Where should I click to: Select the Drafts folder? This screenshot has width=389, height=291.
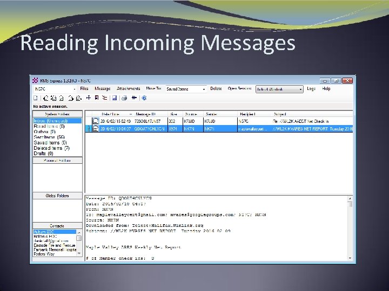tap(43, 154)
